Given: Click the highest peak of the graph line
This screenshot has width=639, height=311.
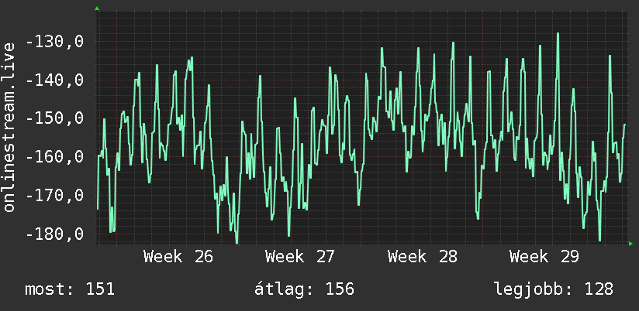Looking at the screenshot, I should point(558,34).
